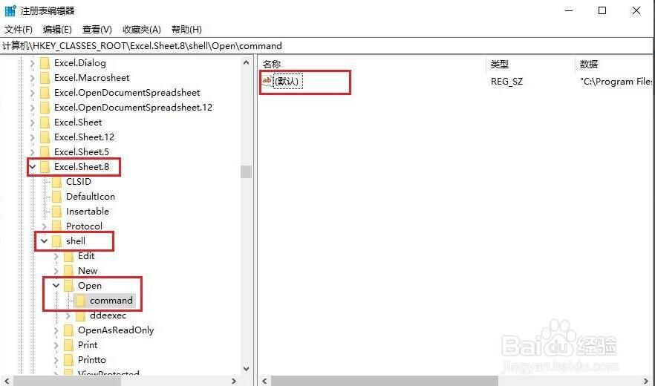Expand the Excel.Macrosheet node
The width and height of the screenshot is (655, 386).
click(32, 78)
